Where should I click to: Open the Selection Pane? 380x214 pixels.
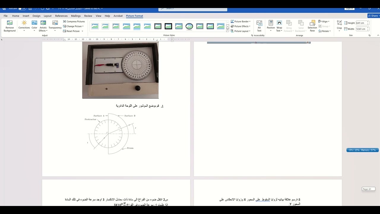pyautogui.click(x=312, y=26)
